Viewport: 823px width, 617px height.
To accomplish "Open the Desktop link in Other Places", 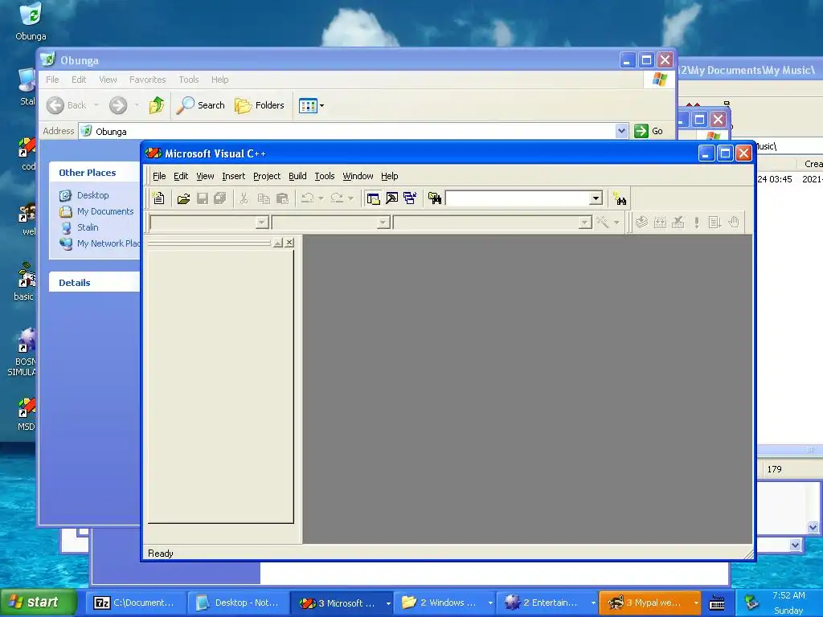I will [x=93, y=195].
